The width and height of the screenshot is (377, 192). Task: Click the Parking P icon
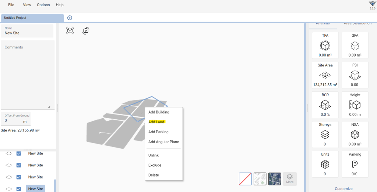click(355, 164)
